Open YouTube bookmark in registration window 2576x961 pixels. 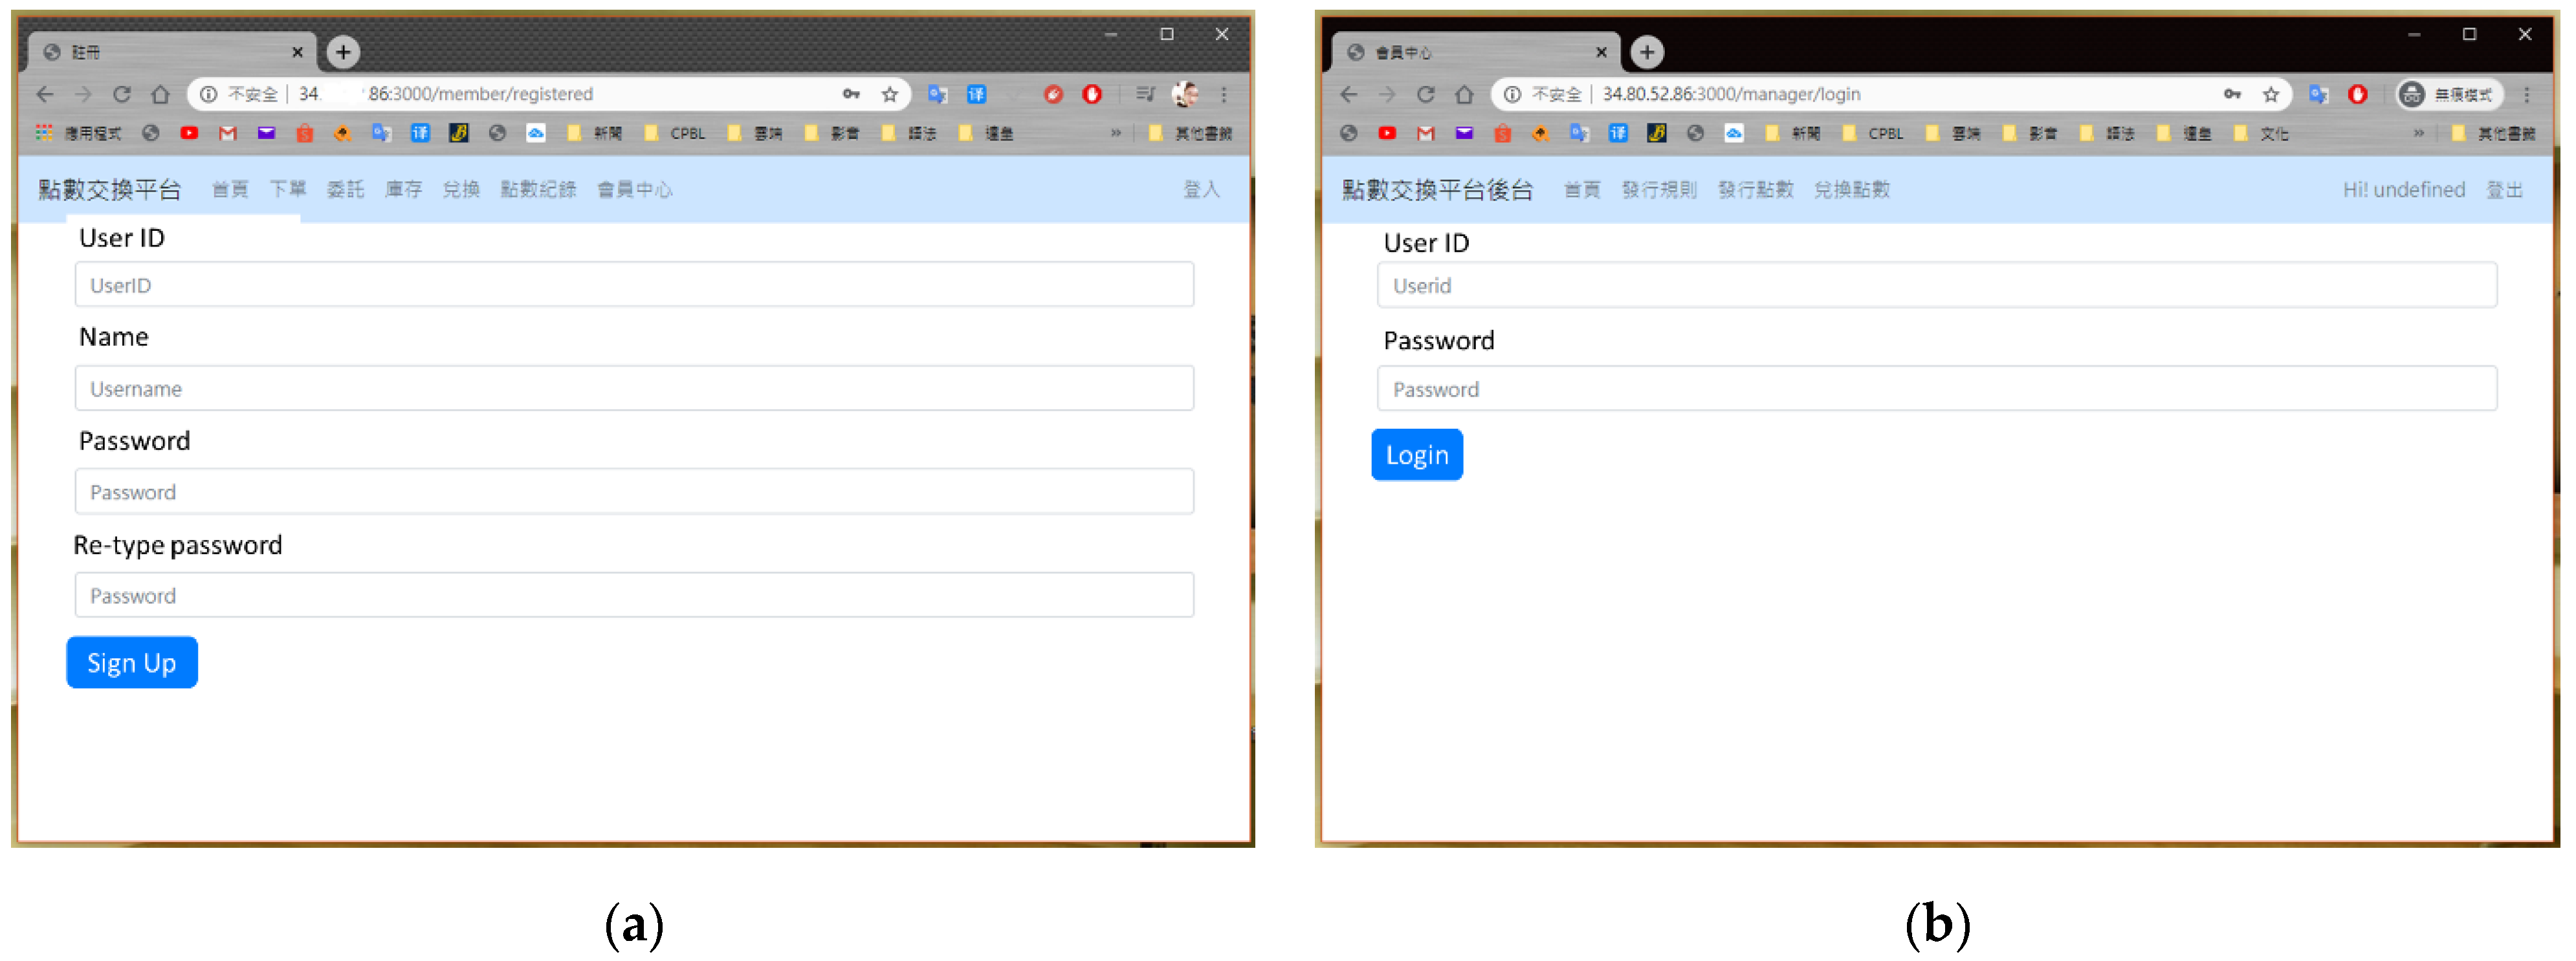click(189, 133)
